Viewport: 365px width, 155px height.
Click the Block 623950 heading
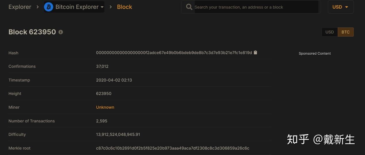click(x=32, y=32)
